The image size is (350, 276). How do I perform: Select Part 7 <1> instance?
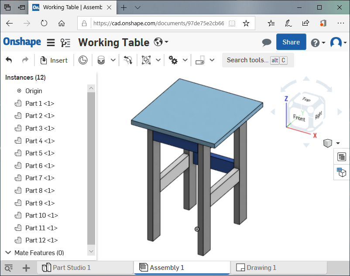coord(34,178)
